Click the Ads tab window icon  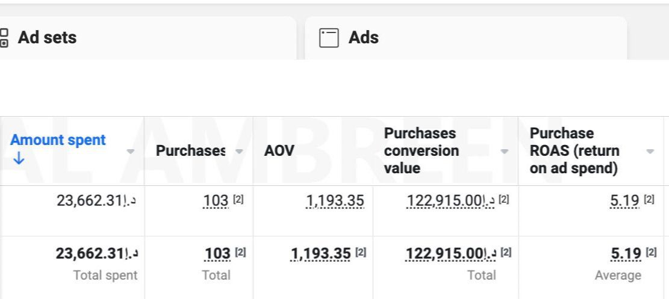(x=329, y=38)
